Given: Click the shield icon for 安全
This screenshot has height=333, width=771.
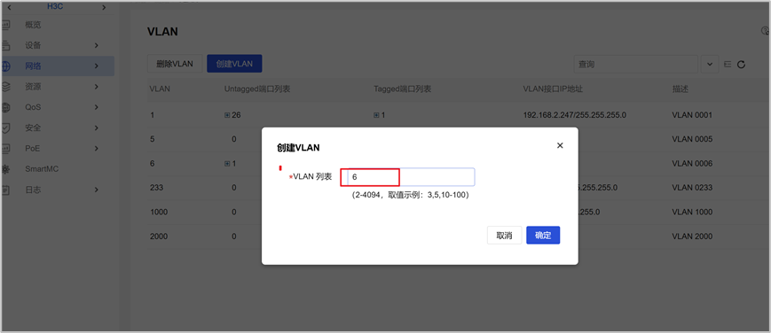Looking at the screenshot, I should (6, 128).
